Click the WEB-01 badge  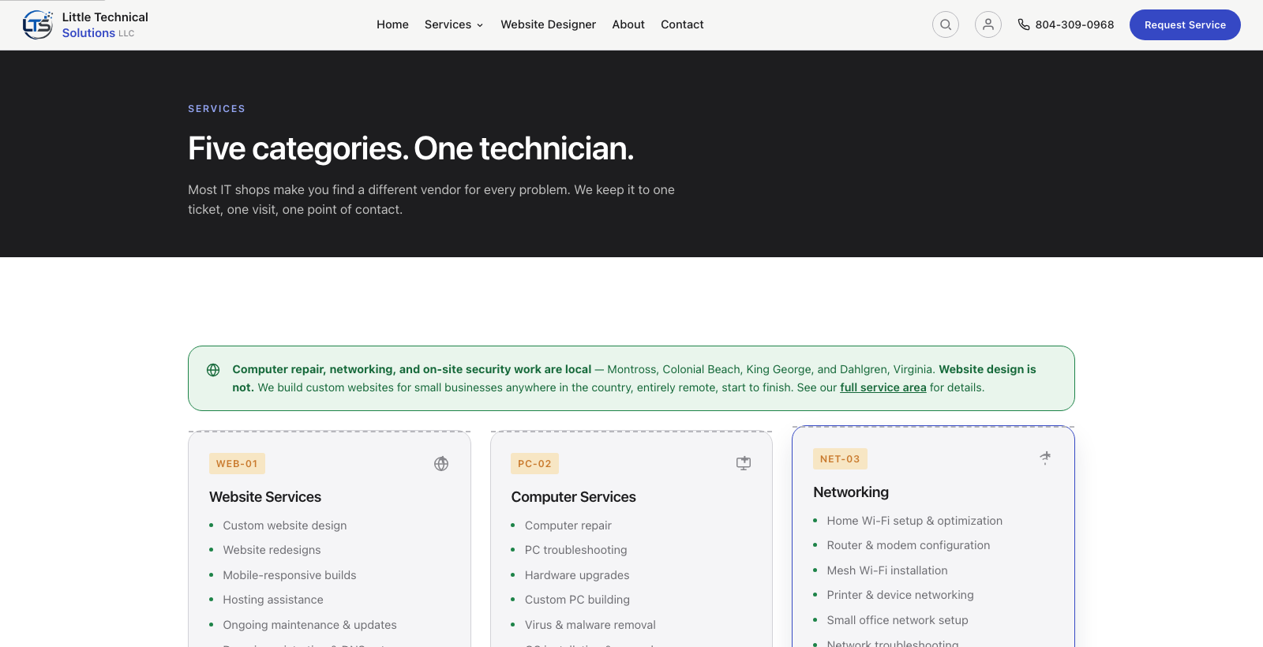(x=237, y=464)
